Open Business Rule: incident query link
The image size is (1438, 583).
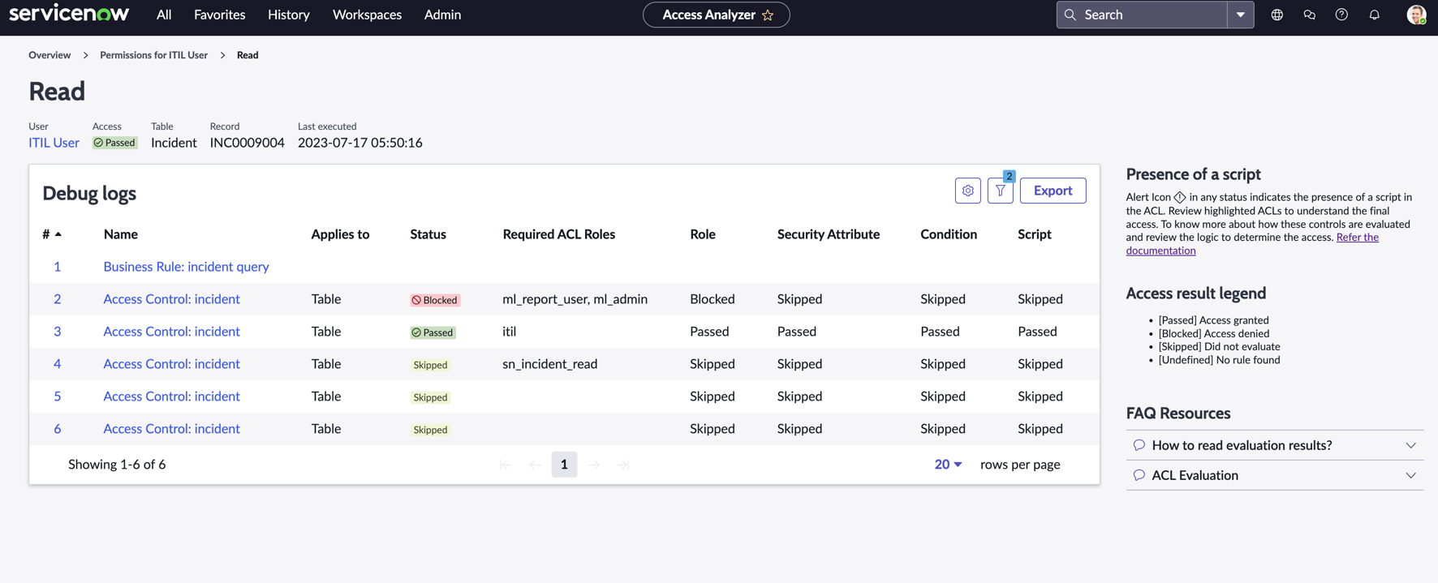[x=186, y=267]
